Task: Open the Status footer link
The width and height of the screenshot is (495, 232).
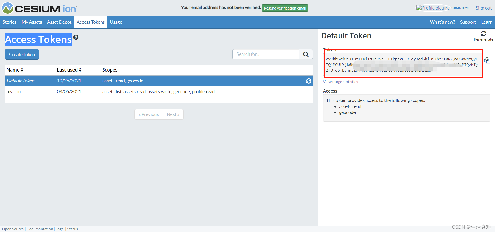Action: 72,229
